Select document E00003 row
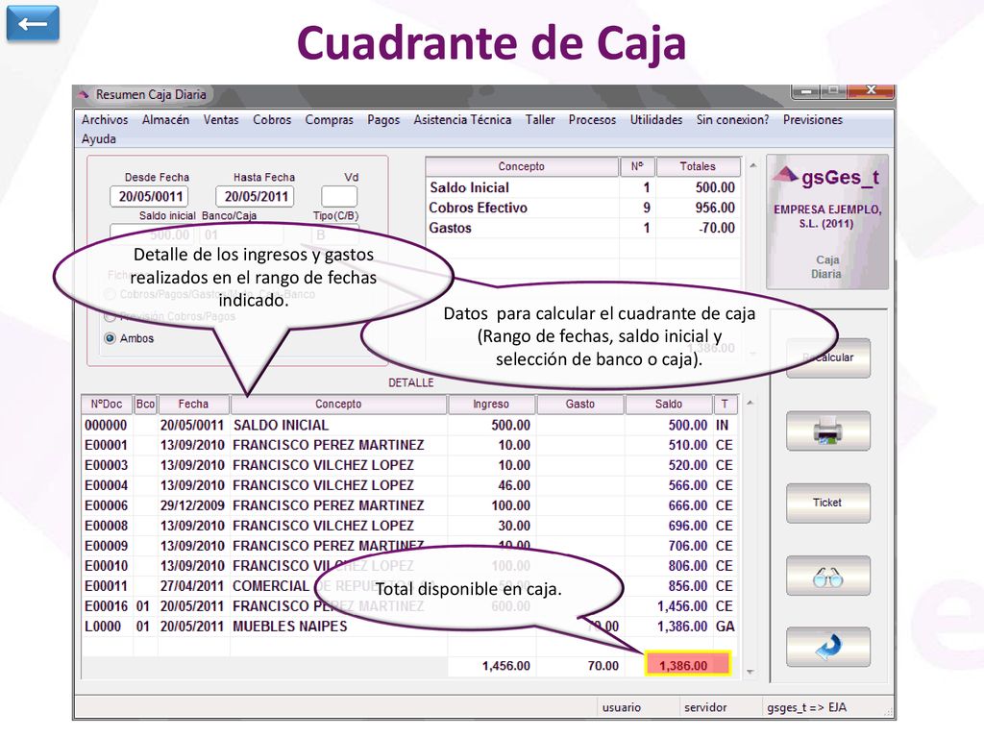Screen dimensions: 984x738 (x=409, y=465)
